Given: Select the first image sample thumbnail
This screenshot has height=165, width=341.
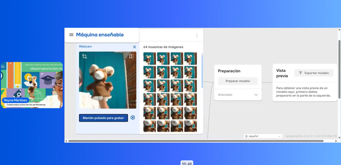Looking at the screenshot, I should tap(149, 58).
